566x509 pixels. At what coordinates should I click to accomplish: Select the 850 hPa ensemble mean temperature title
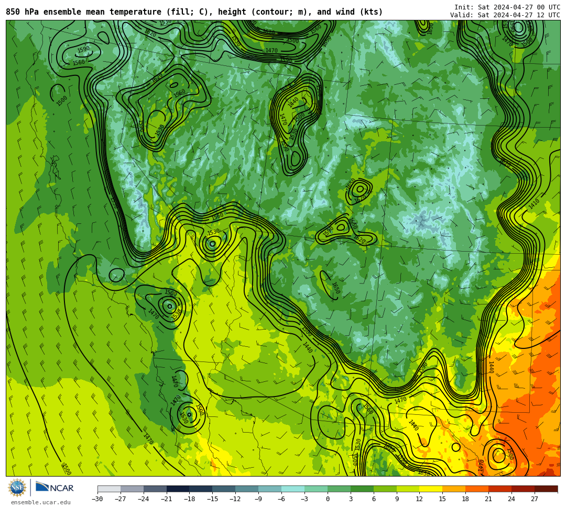click(194, 12)
